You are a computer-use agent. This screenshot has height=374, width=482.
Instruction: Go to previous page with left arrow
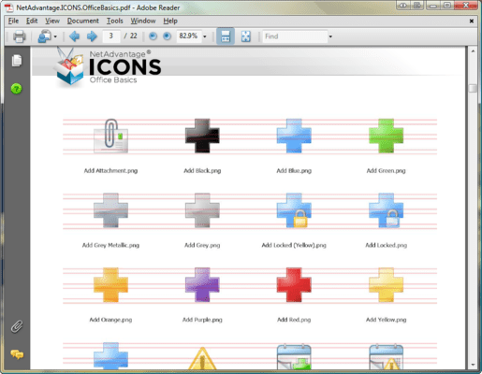(x=74, y=36)
